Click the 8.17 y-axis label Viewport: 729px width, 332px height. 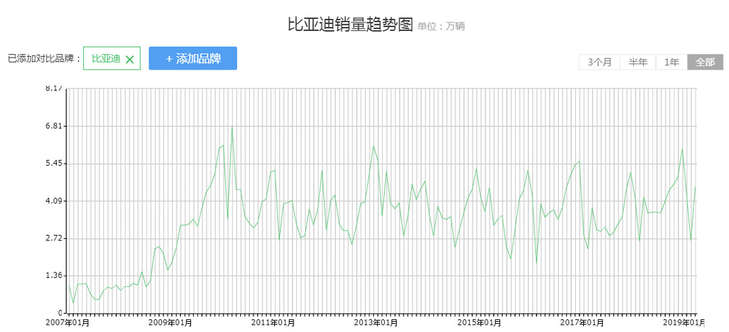point(54,88)
